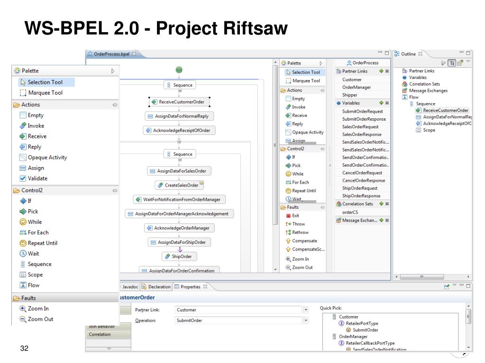This screenshot has width=485, height=363.
Task: Switch to the Javadoc tab
Action: click(x=130, y=287)
